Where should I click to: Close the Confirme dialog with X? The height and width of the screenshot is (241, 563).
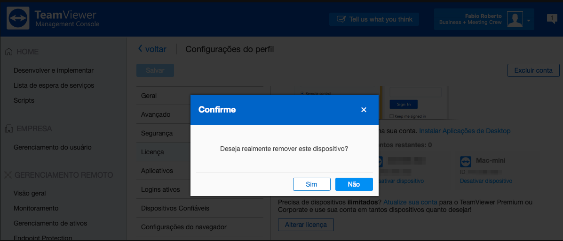pyautogui.click(x=364, y=110)
